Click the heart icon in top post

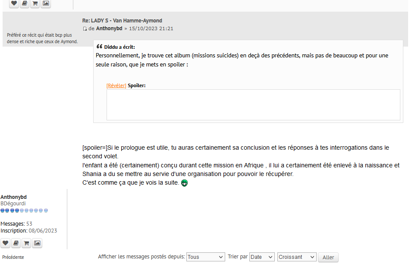click(x=14, y=3)
